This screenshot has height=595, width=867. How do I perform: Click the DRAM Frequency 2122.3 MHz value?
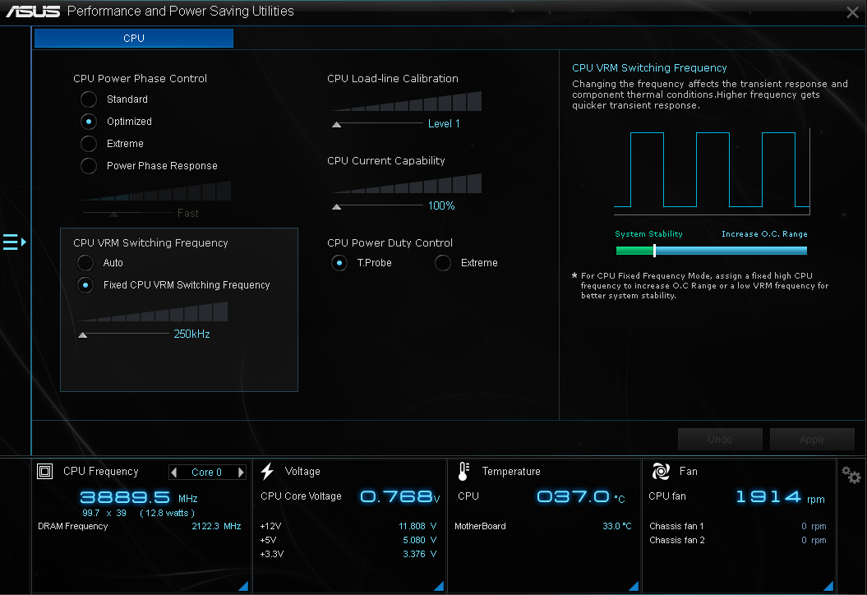coord(216,527)
